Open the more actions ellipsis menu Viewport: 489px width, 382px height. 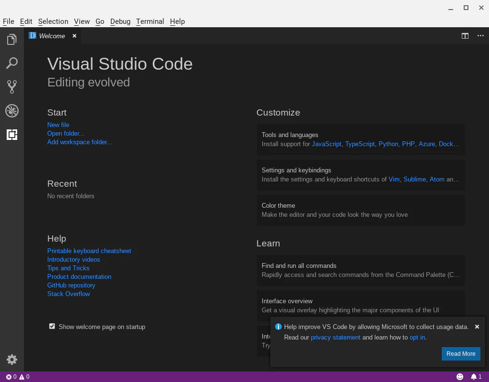point(480,36)
